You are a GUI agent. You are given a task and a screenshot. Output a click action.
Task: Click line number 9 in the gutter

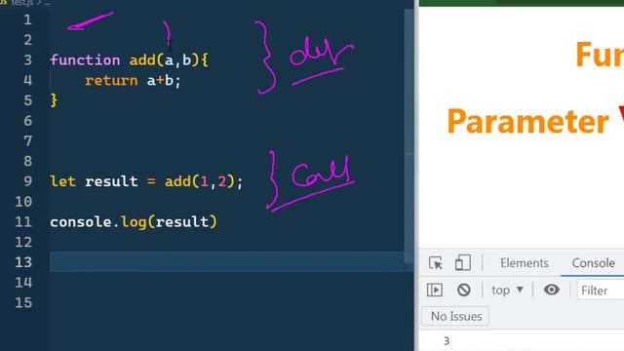pyautogui.click(x=27, y=181)
